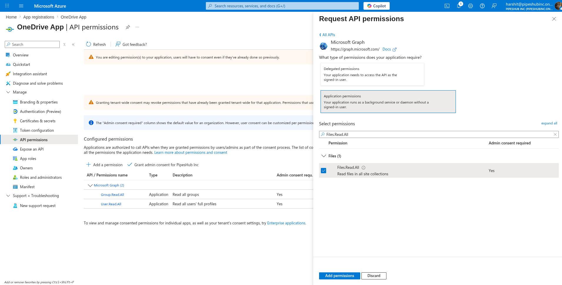Click the Token configuration bars icon
Screen dimensions: 562x285
(x=15, y=130)
